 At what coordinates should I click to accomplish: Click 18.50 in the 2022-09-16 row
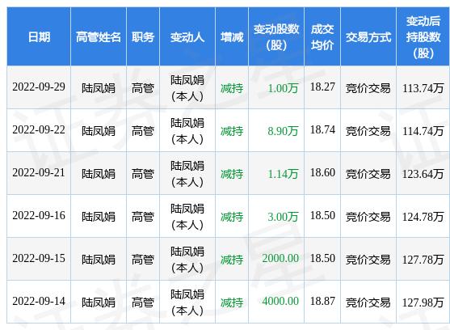pyautogui.click(x=322, y=215)
